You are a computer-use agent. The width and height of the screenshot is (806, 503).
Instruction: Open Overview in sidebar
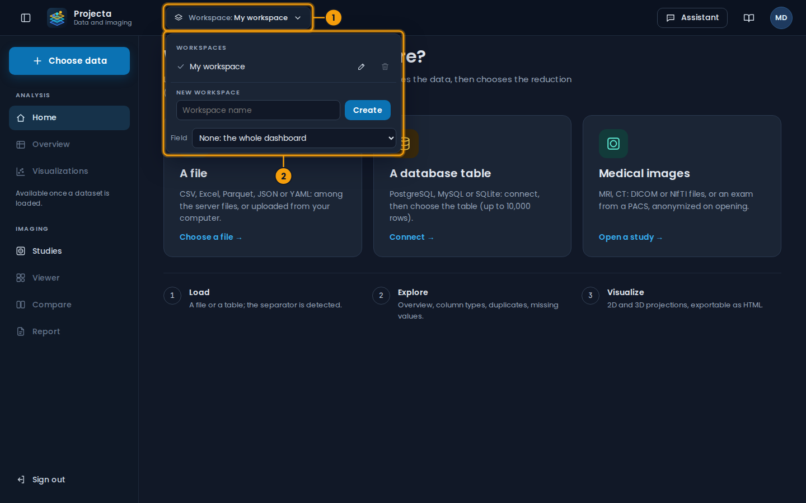(x=69, y=145)
